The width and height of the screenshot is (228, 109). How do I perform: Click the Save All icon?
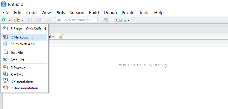click(38, 20)
